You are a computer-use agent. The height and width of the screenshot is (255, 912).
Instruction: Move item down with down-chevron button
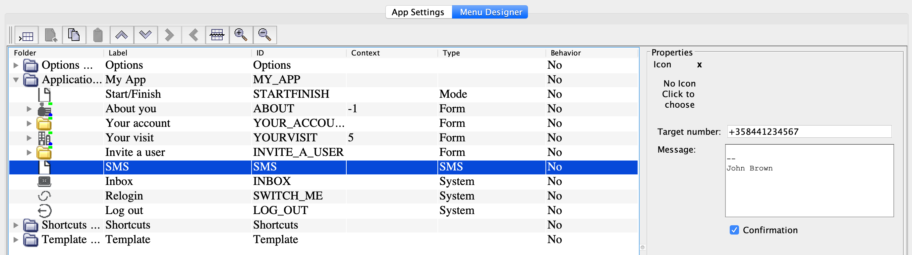[x=145, y=35]
